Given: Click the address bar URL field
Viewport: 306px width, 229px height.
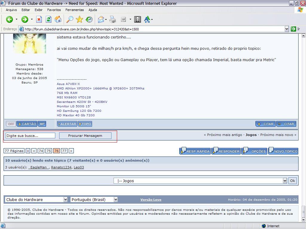Looking at the screenshot, I should pyautogui.click(x=152, y=29).
